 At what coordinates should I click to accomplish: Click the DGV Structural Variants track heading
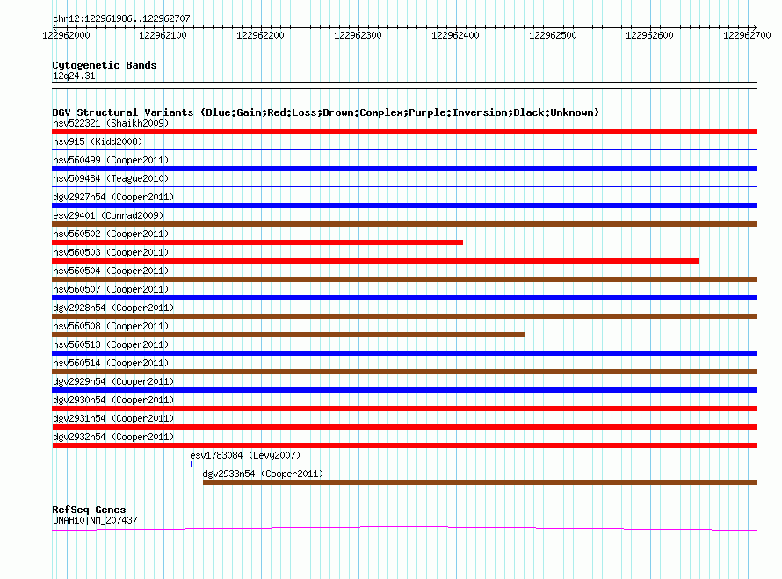tap(326, 112)
